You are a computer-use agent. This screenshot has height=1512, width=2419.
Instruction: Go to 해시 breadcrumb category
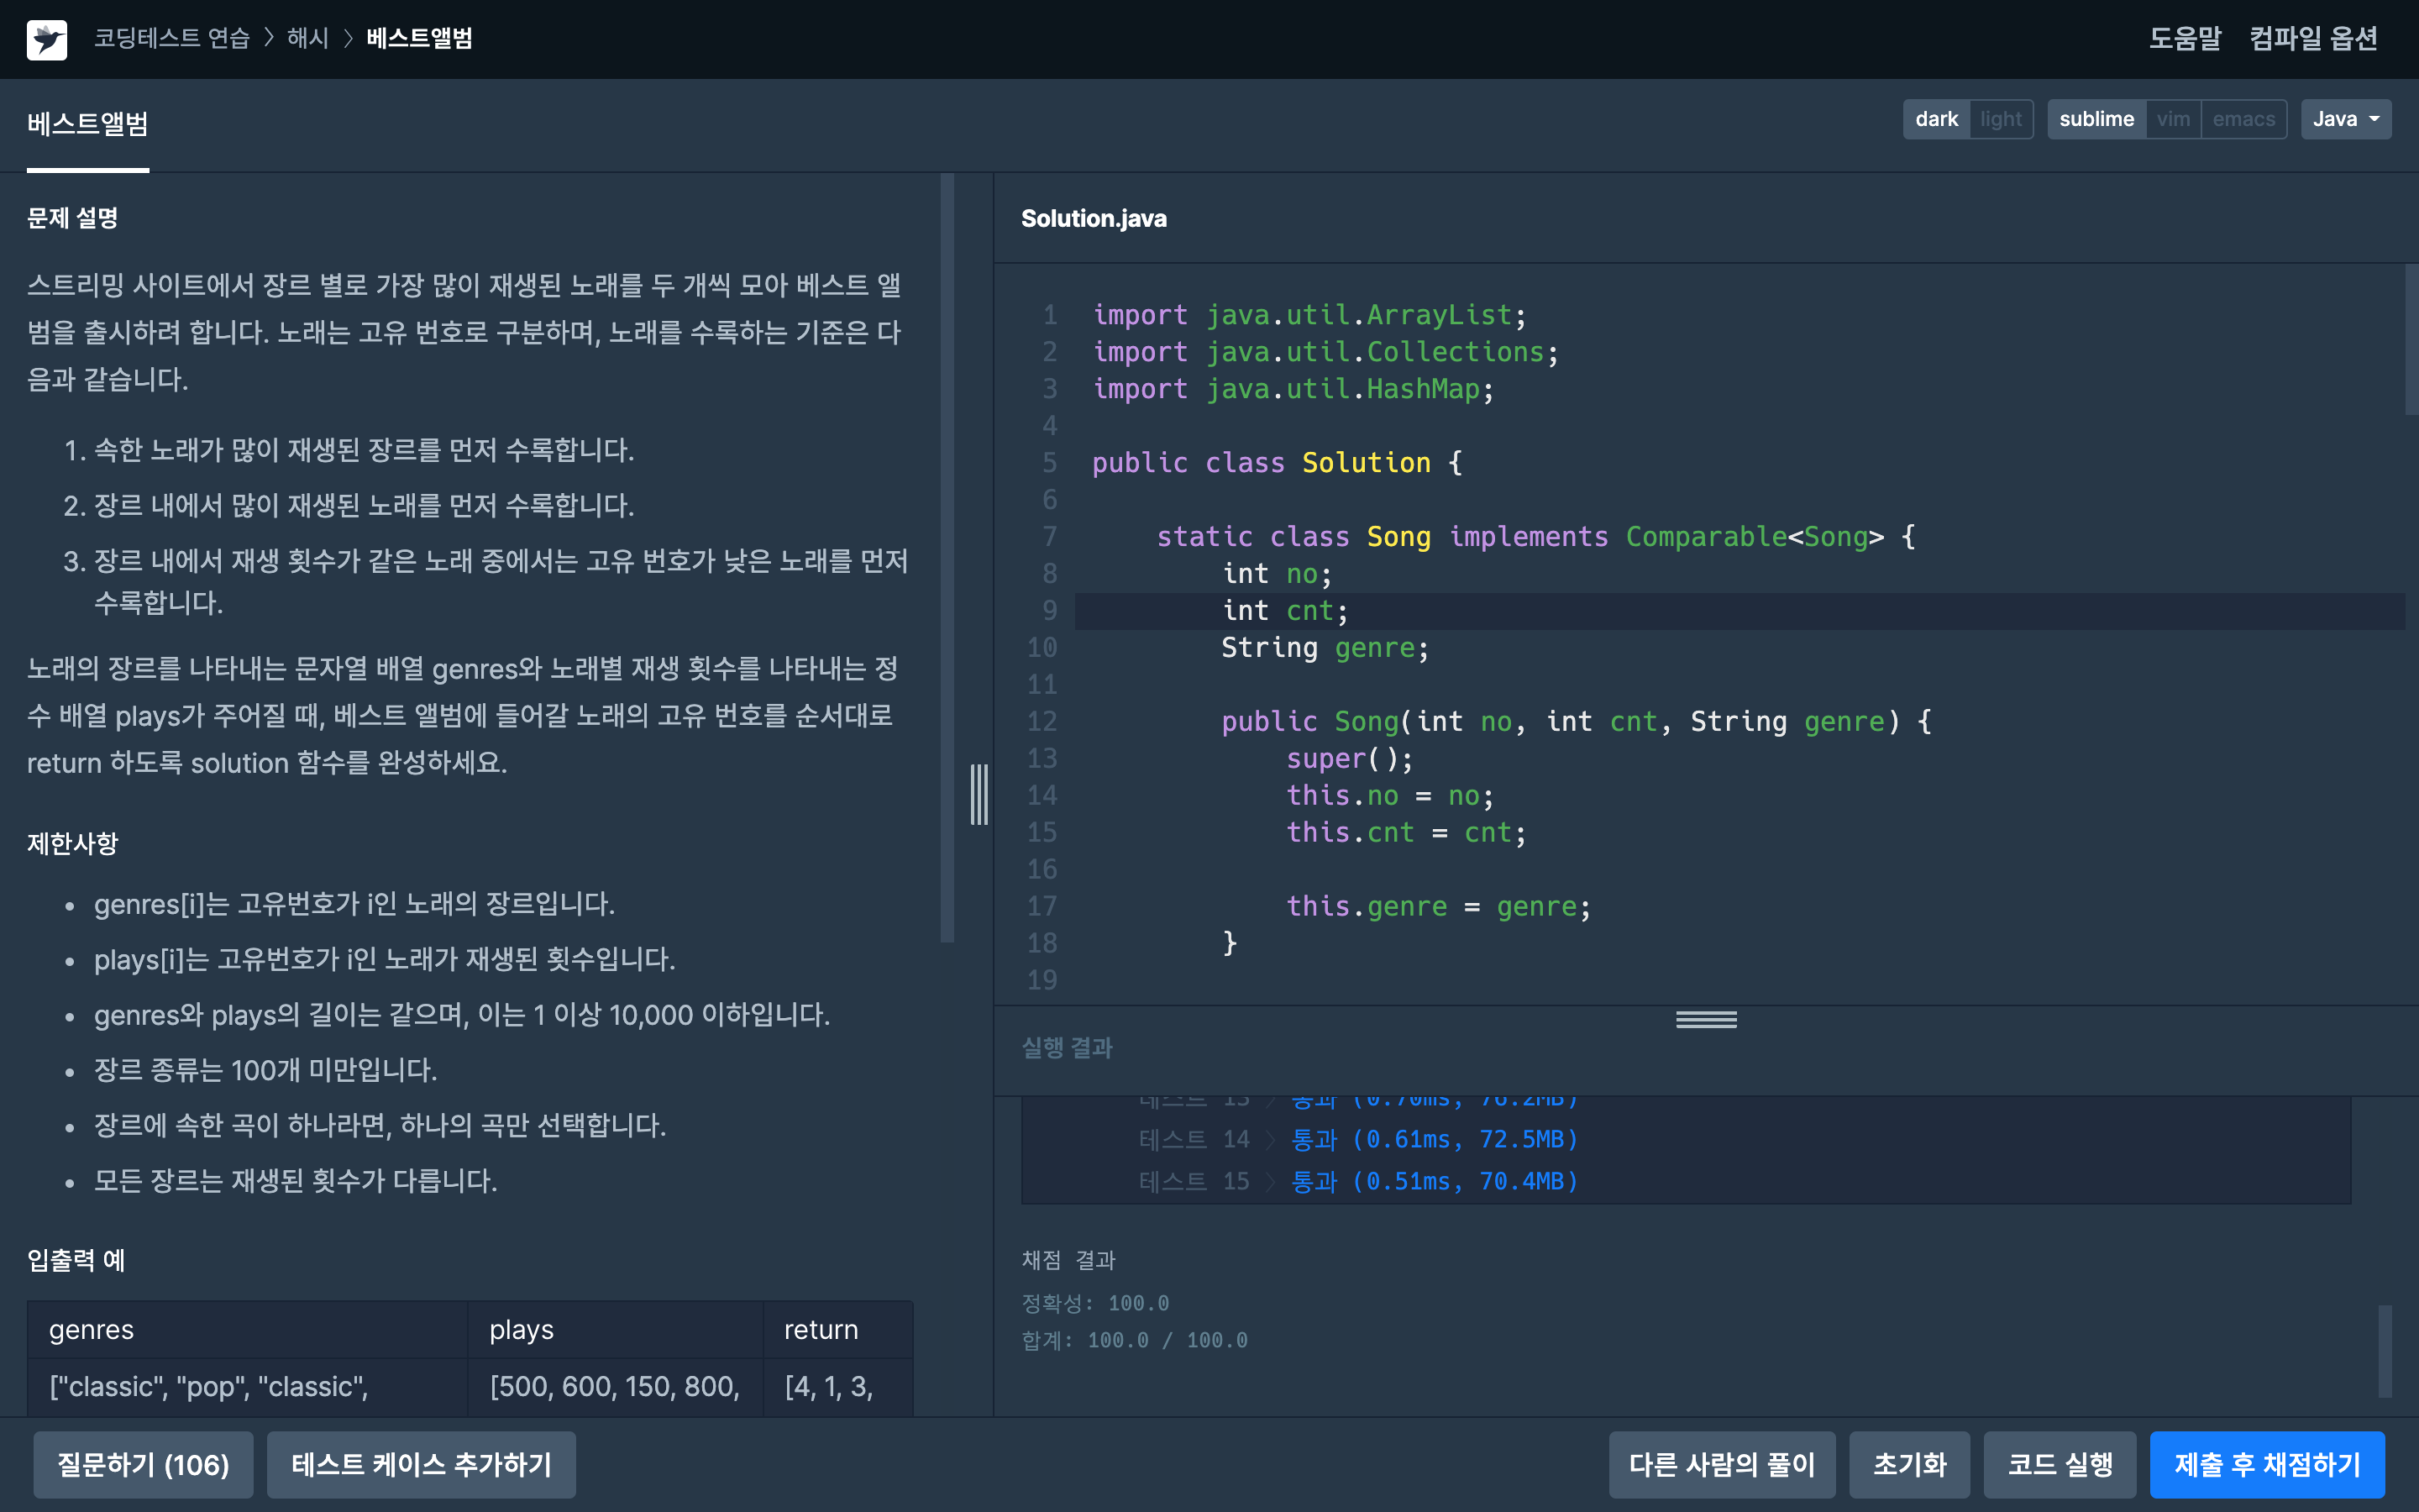pos(308,38)
